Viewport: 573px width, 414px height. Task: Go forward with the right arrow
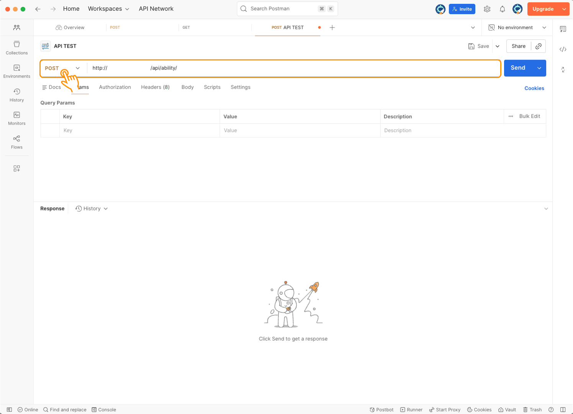tap(53, 9)
